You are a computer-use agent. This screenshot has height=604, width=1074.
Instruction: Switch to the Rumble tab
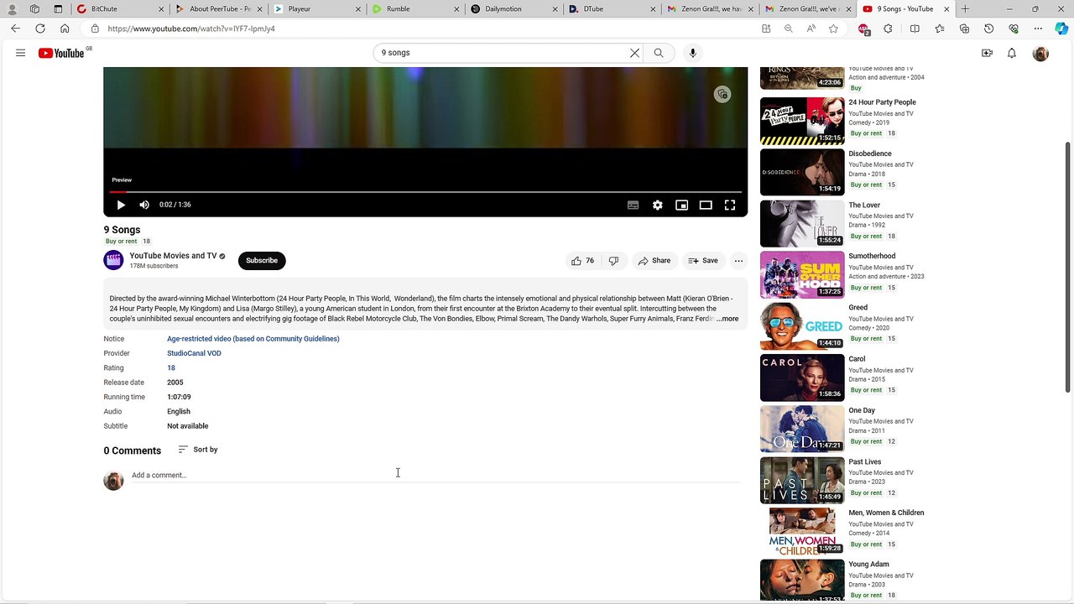click(x=414, y=9)
